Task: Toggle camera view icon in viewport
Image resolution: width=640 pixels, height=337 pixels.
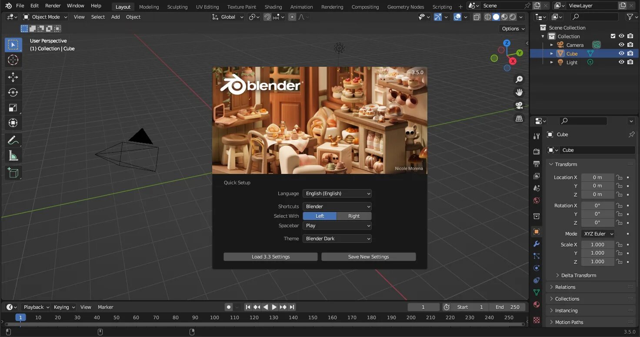Action: click(519, 105)
